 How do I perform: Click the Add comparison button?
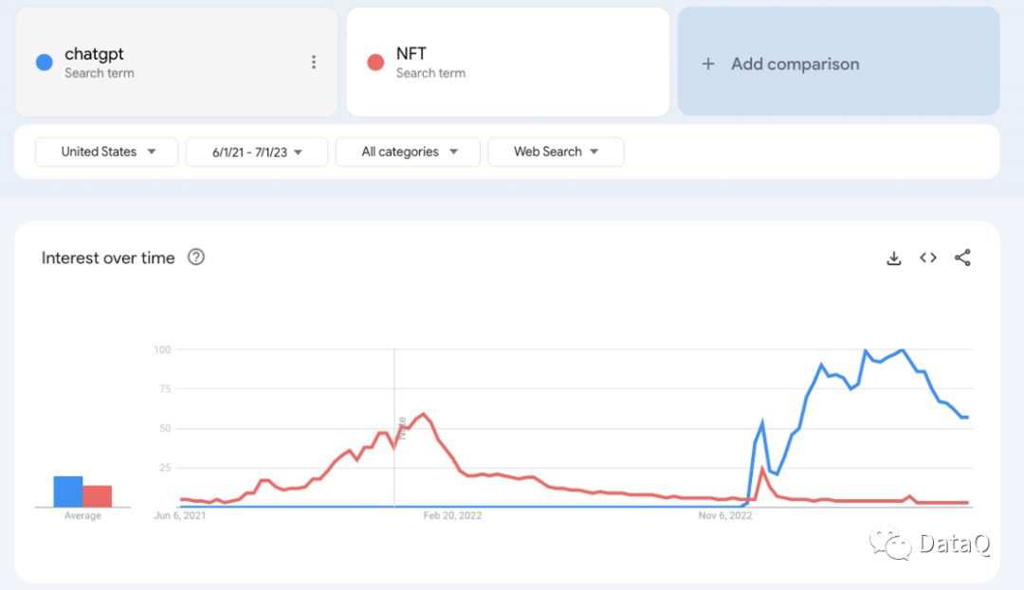pyautogui.click(x=838, y=62)
